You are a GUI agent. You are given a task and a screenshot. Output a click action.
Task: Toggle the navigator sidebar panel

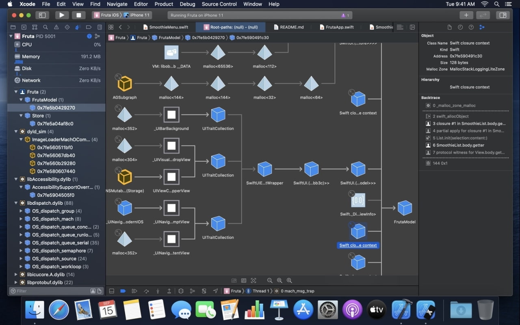click(x=41, y=15)
